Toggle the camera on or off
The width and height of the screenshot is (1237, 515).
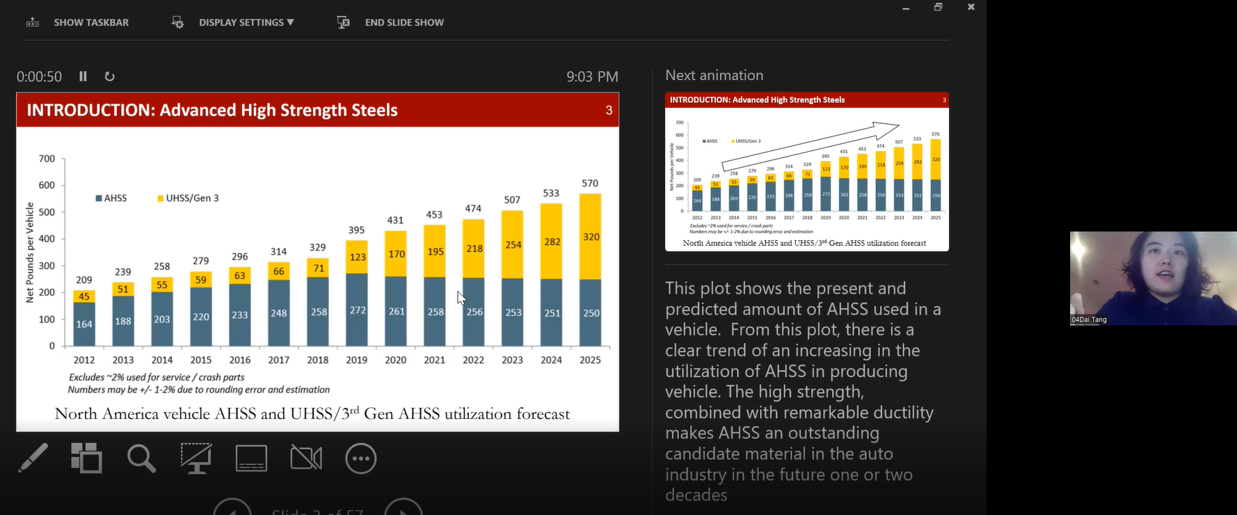(x=306, y=459)
